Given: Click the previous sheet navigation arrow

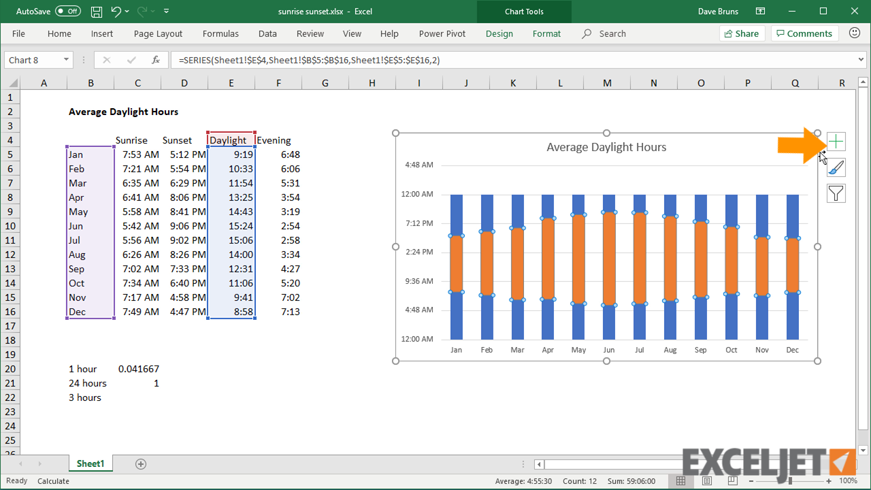Looking at the screenshot, I should tap(20, 463).
